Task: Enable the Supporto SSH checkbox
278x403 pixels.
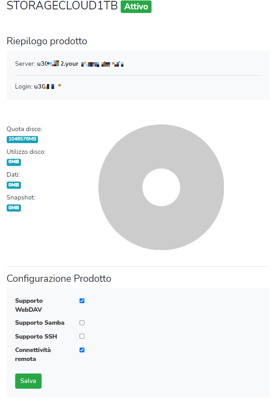Action: pyautogui.click(x=82, y=336)
